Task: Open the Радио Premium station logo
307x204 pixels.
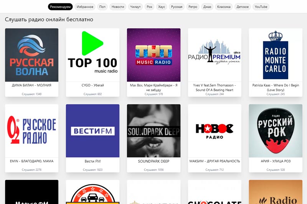Action: (x=215, y=55)
